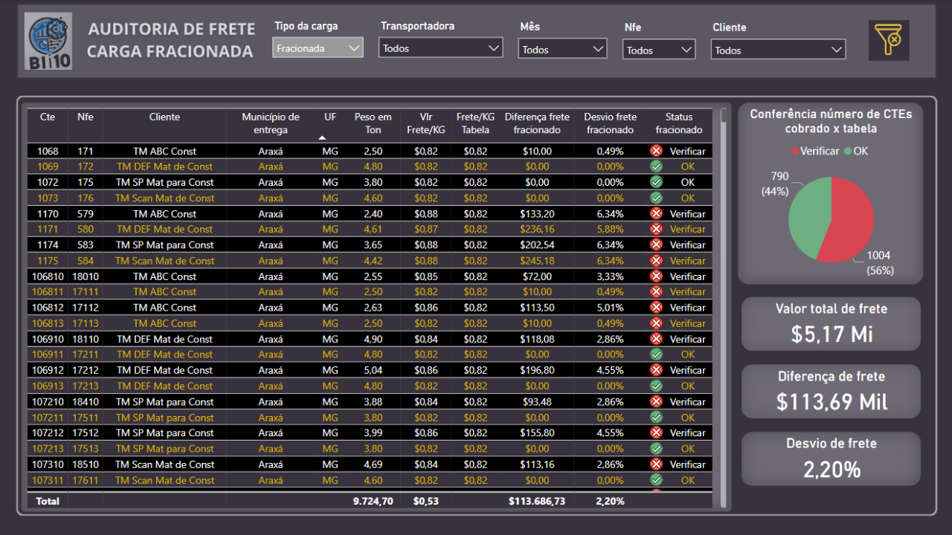Image resolution: width=952 pixels, height=535 pixels.
Task: Click the clear filters funnel icon
Action: [x=889, y=40]
